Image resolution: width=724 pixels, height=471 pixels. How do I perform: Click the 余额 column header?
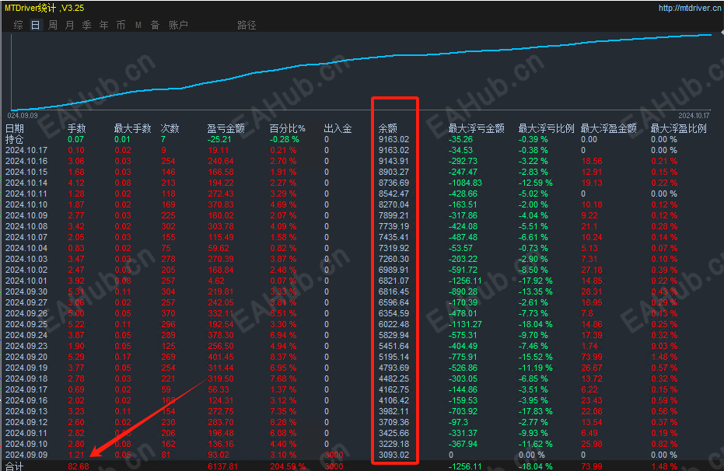(x=387, y=128)
